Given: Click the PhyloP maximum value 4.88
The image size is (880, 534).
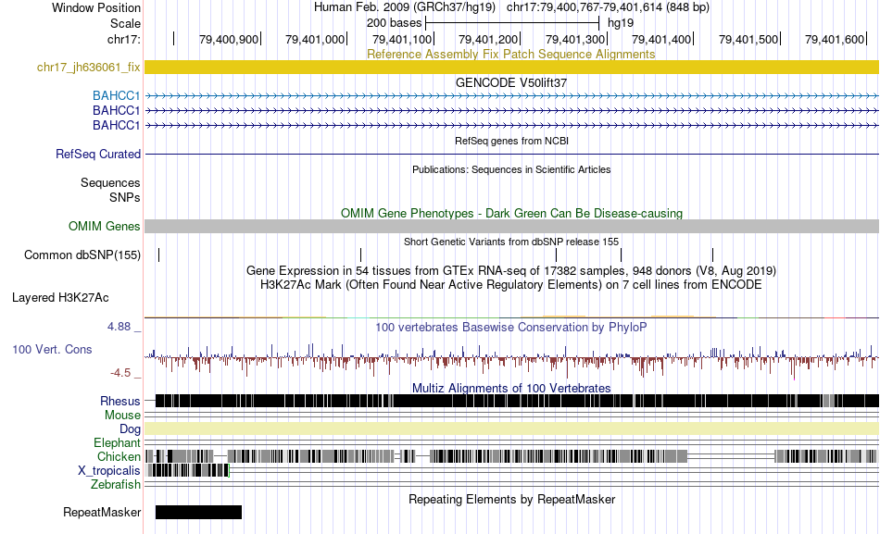Looking at the screenshot, I should point(119,327).
